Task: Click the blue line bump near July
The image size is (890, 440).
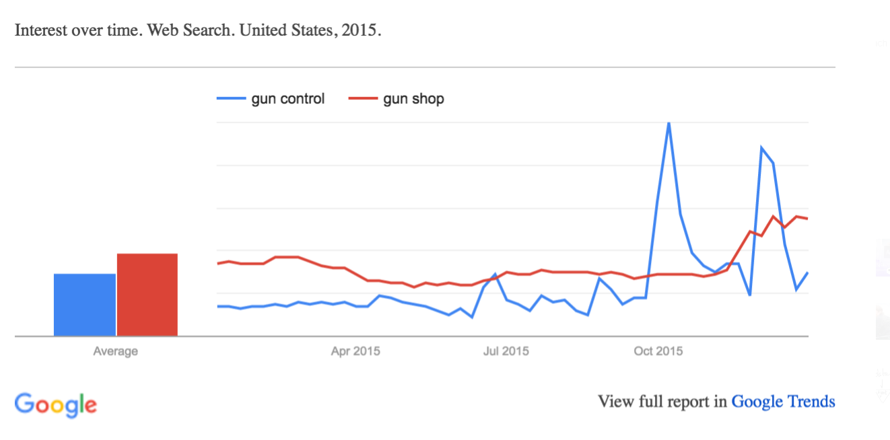Action: click(495, 274)
